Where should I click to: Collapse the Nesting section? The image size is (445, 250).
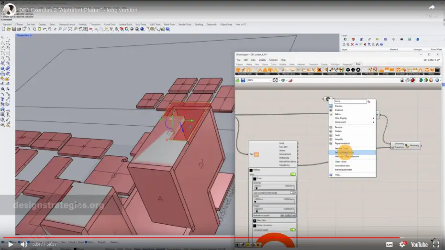(251, 170)
